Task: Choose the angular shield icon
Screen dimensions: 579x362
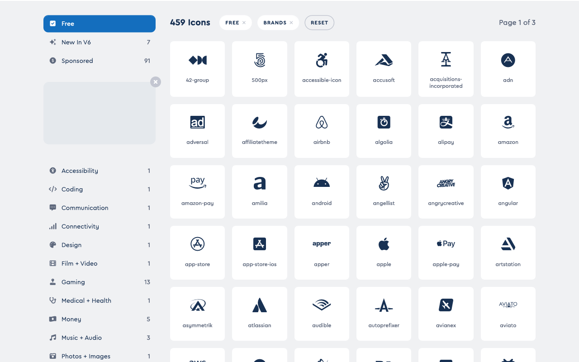Action: point(508,192)
